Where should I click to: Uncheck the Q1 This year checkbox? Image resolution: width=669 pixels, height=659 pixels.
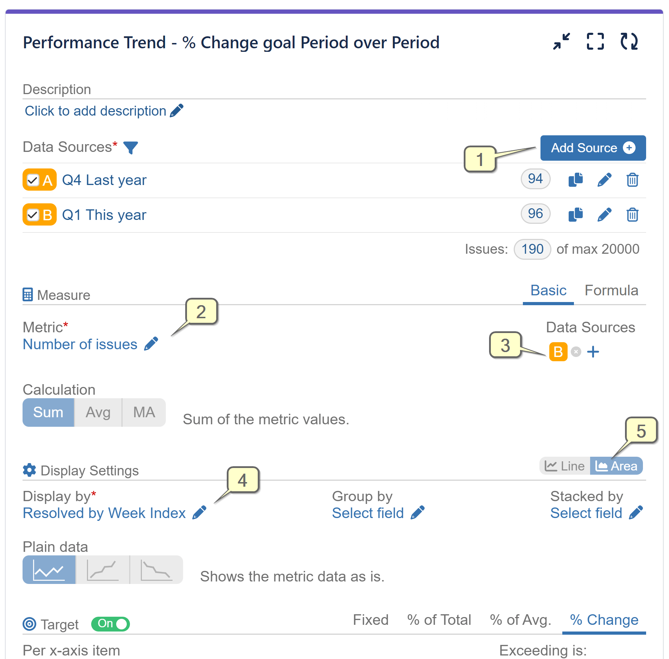click(x=33, y=215)
